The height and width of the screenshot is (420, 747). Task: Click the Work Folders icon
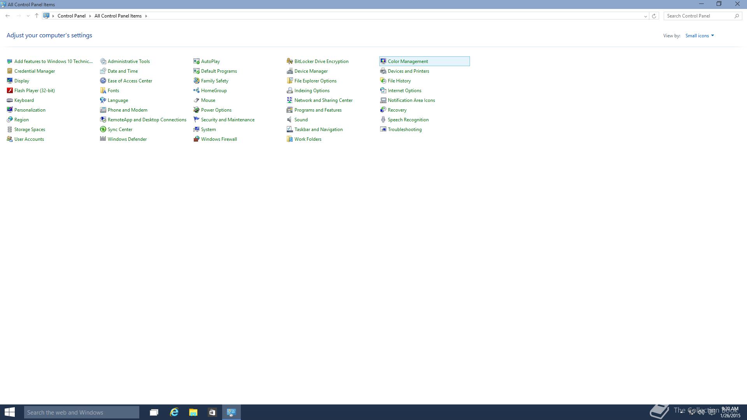point(290,139)
